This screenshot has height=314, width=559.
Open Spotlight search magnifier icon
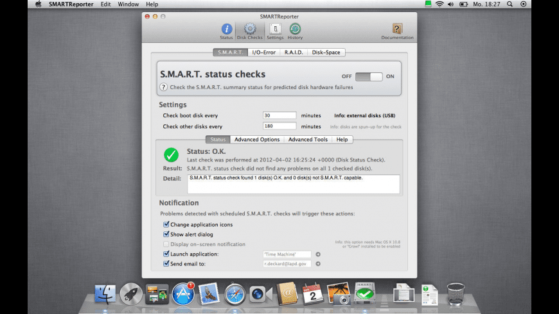pyautogui.click(x=510, y=4)
